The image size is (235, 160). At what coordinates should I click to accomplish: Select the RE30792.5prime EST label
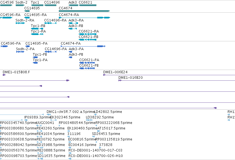[x=51, y=139]
